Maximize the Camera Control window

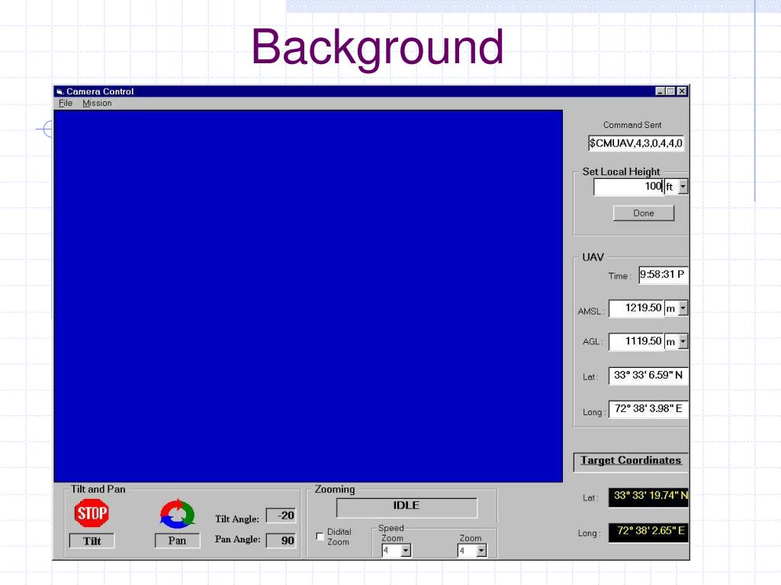(x=670, y=91)
